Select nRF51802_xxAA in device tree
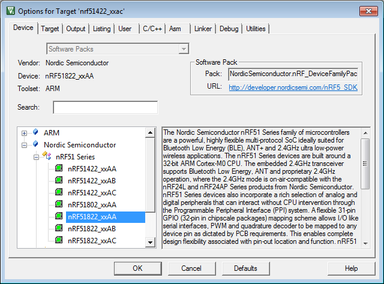Screen dimensions: 384x284 point(92,205)
